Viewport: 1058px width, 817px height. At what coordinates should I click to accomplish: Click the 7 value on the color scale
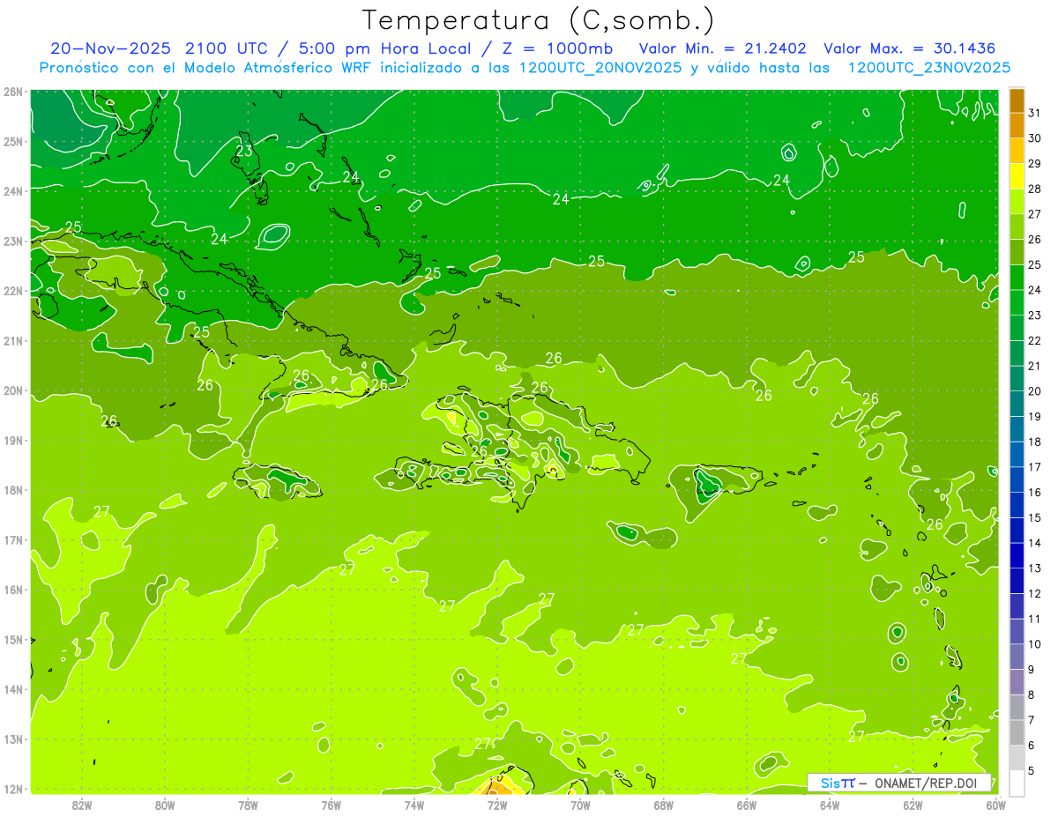(x=1032, y=720)
